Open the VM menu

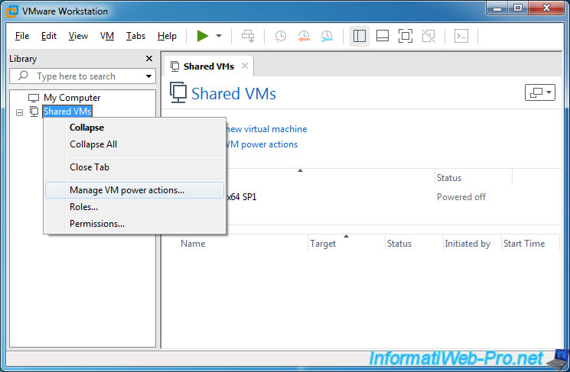coord(107,36)
